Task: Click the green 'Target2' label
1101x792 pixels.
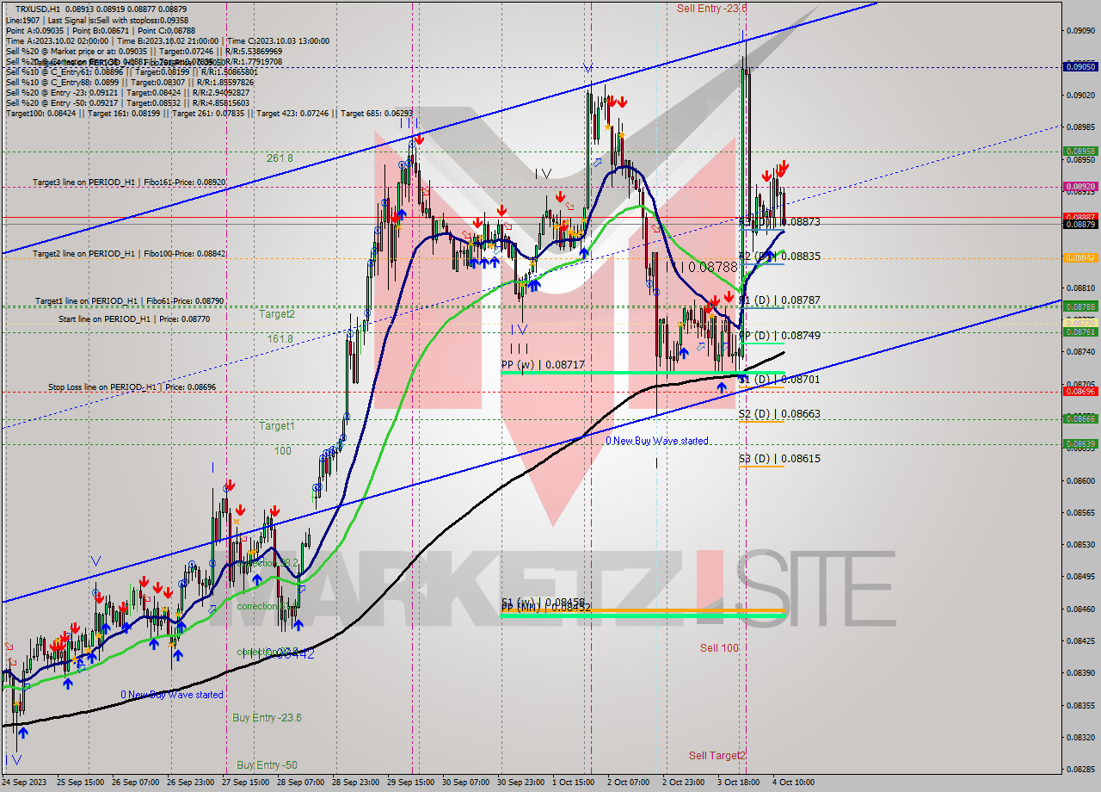Action: tap(277, 314)
